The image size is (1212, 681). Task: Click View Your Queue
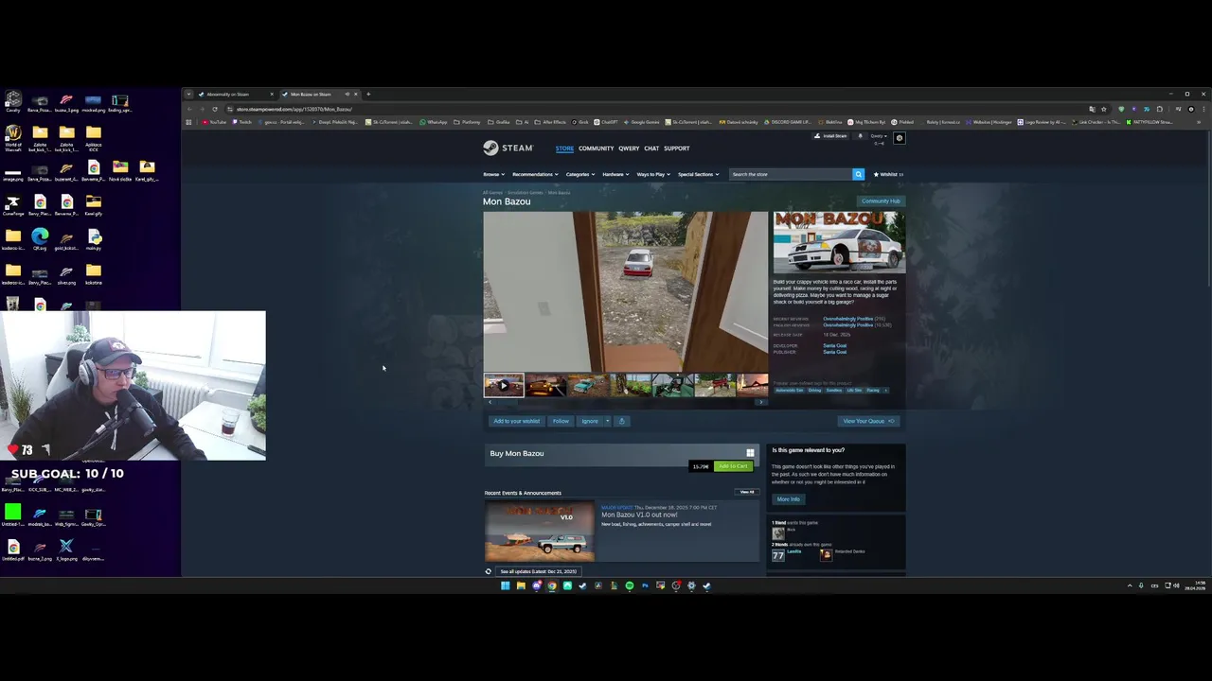click(x=868, y=421)
